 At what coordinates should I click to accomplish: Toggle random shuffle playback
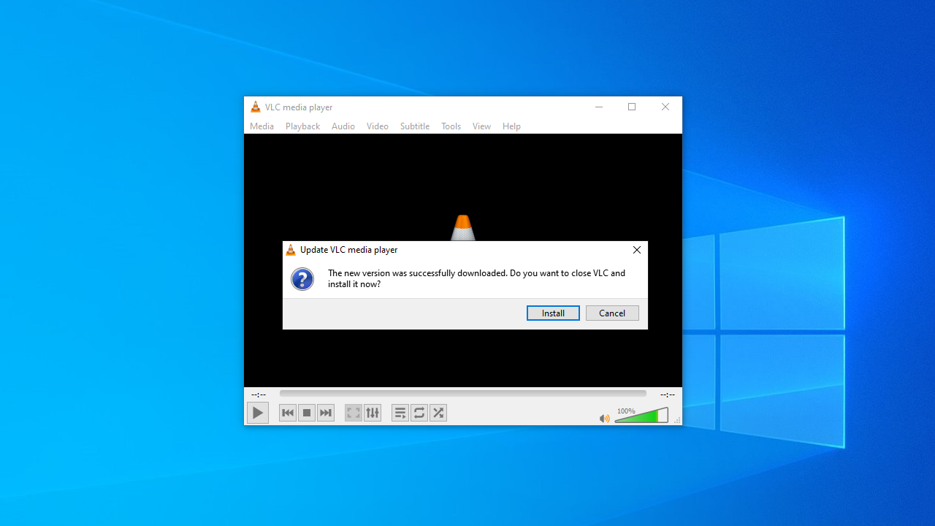point(438,413)
